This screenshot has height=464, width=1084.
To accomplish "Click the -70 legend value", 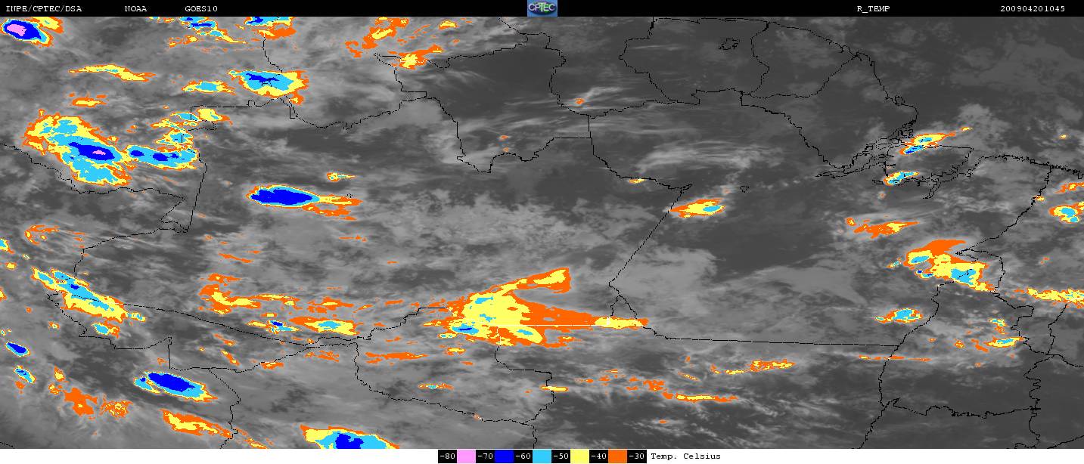I will click(485, 456).
